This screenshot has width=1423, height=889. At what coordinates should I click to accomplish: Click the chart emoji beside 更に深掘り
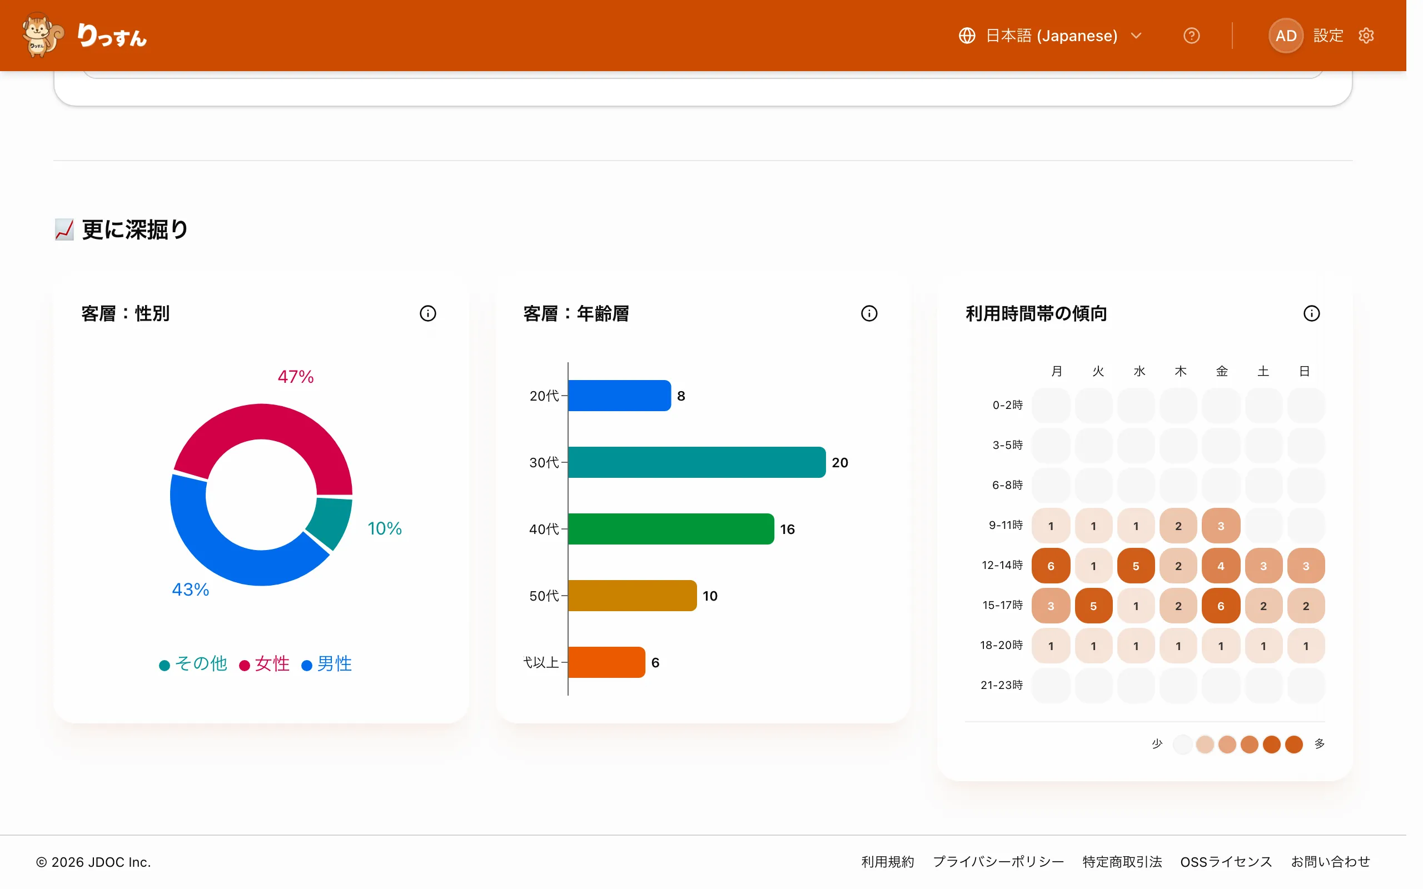64,229
